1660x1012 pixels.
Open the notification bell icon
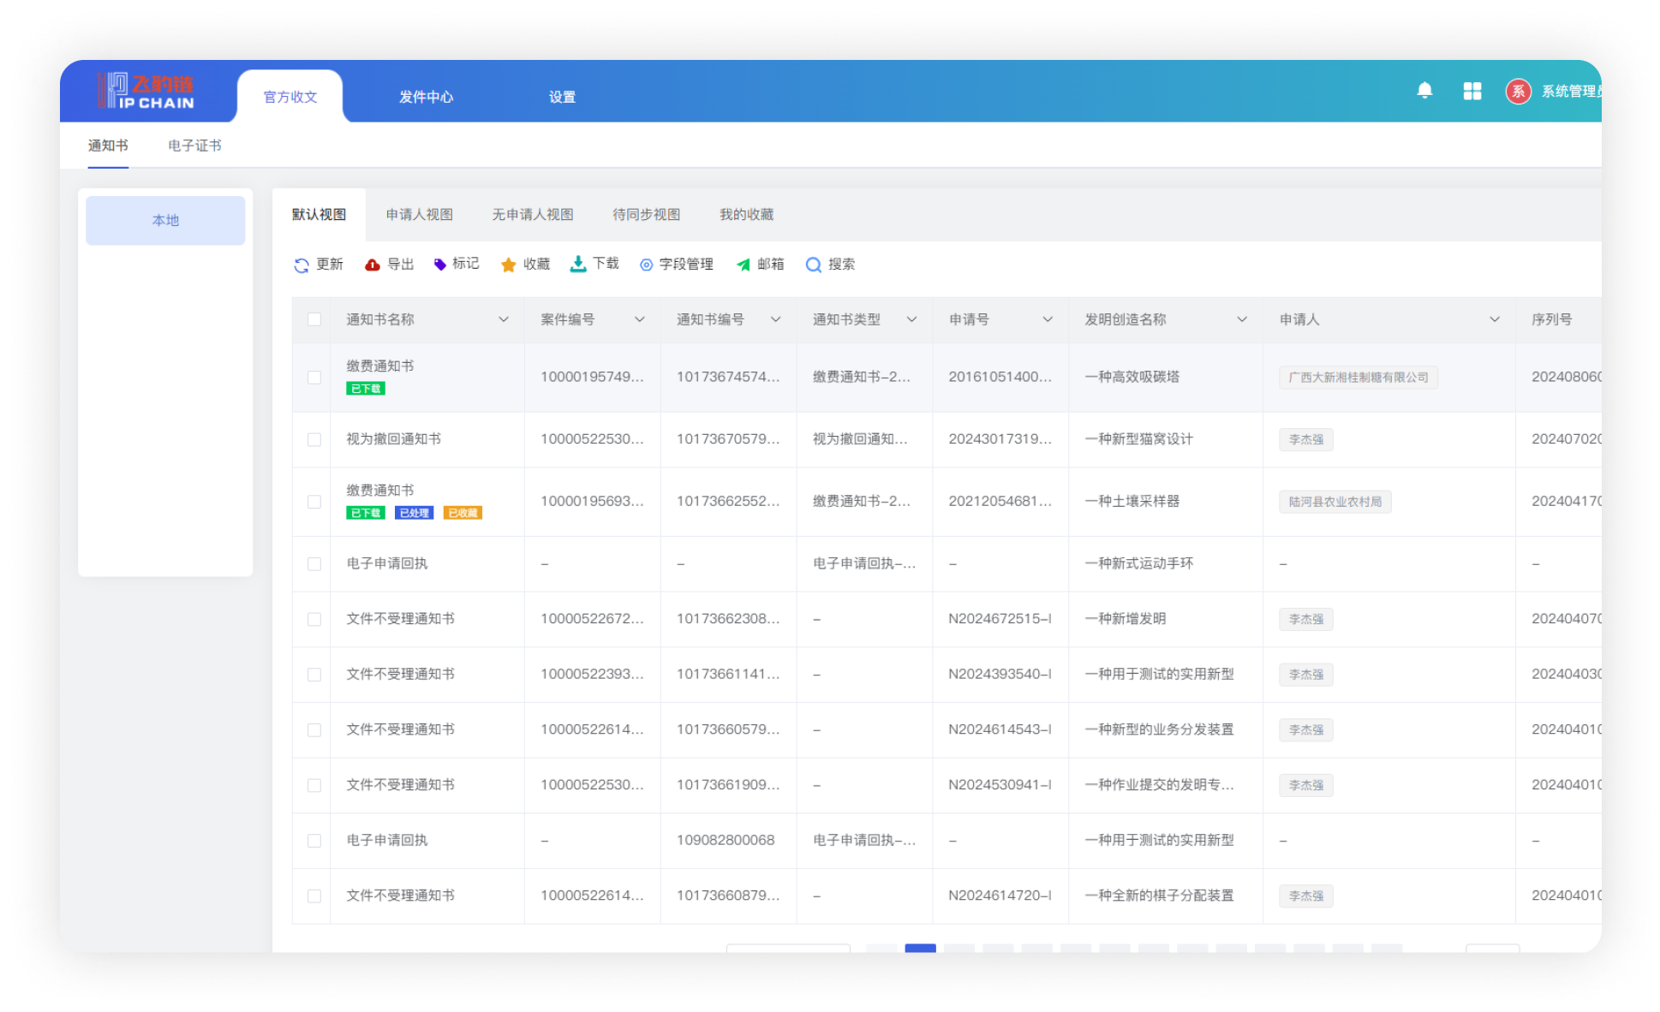pyautogui.click(x=1424, y=90)
